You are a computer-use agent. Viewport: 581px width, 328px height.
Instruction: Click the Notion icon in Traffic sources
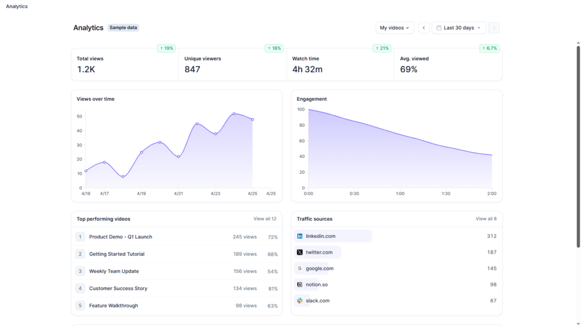coord(300,284)
